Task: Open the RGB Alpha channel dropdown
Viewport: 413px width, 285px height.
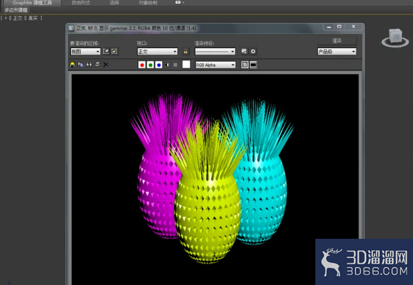Action: point(215,64)
